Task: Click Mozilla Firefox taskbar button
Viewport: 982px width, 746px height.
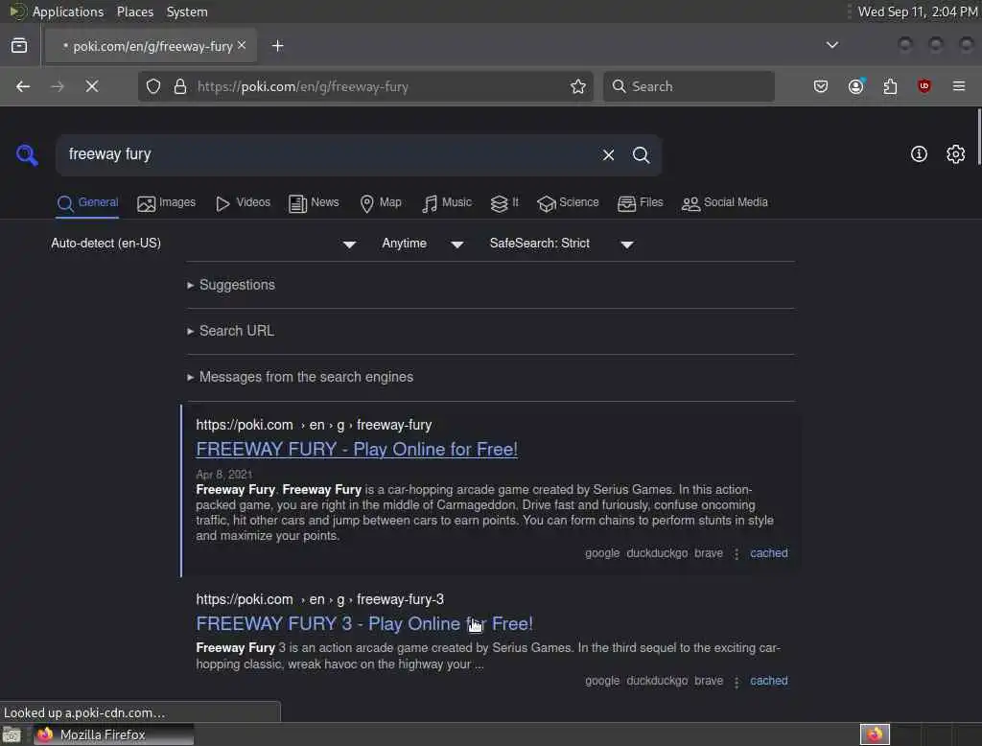Action: pos(113,734)
